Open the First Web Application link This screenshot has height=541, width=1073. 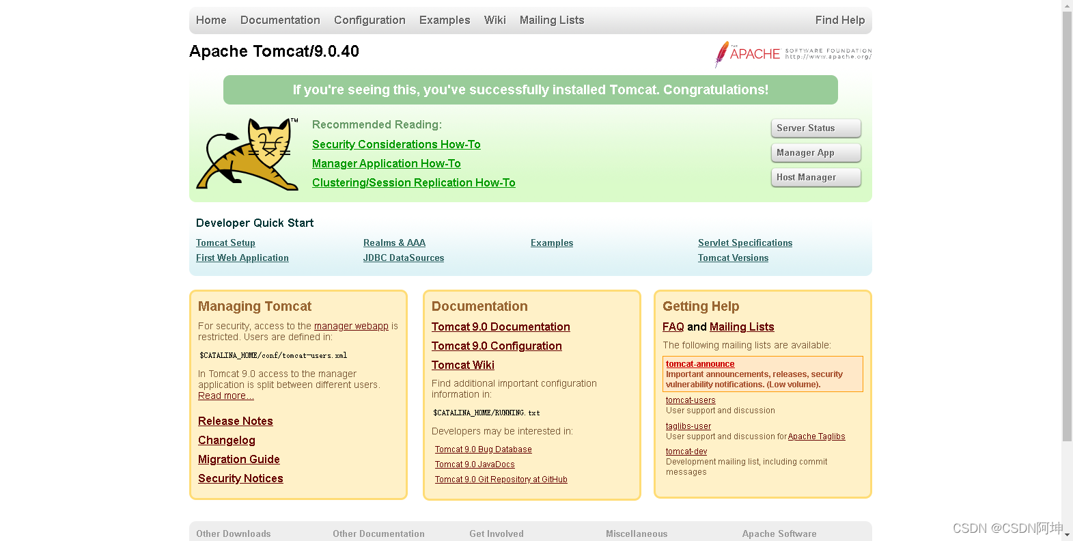[x=242, y=258]
